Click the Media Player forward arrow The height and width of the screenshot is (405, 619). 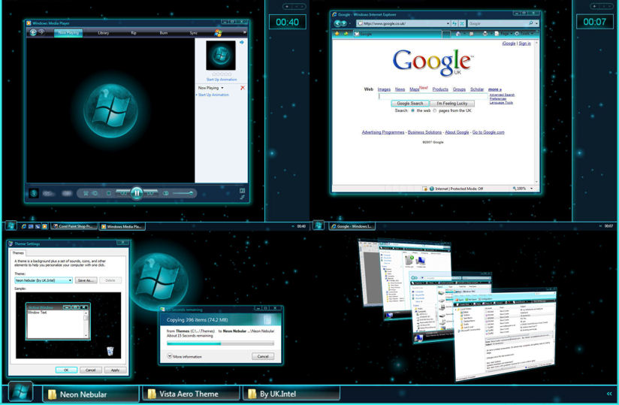click(41, 32)
